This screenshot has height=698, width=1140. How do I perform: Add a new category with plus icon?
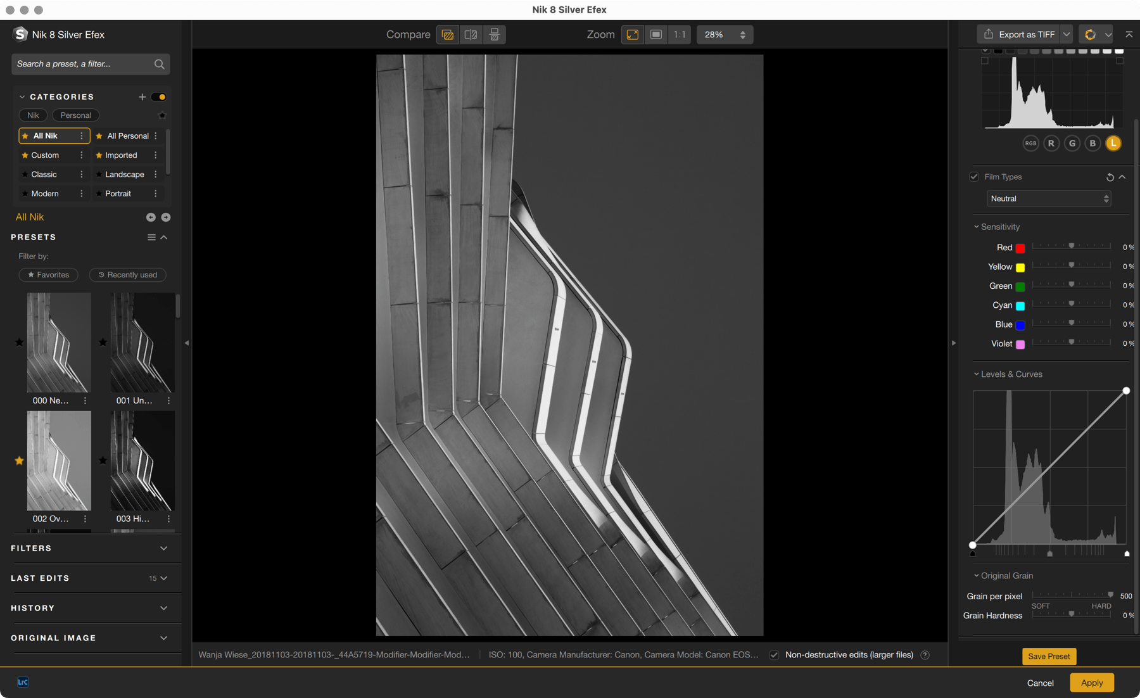point(142,97)
